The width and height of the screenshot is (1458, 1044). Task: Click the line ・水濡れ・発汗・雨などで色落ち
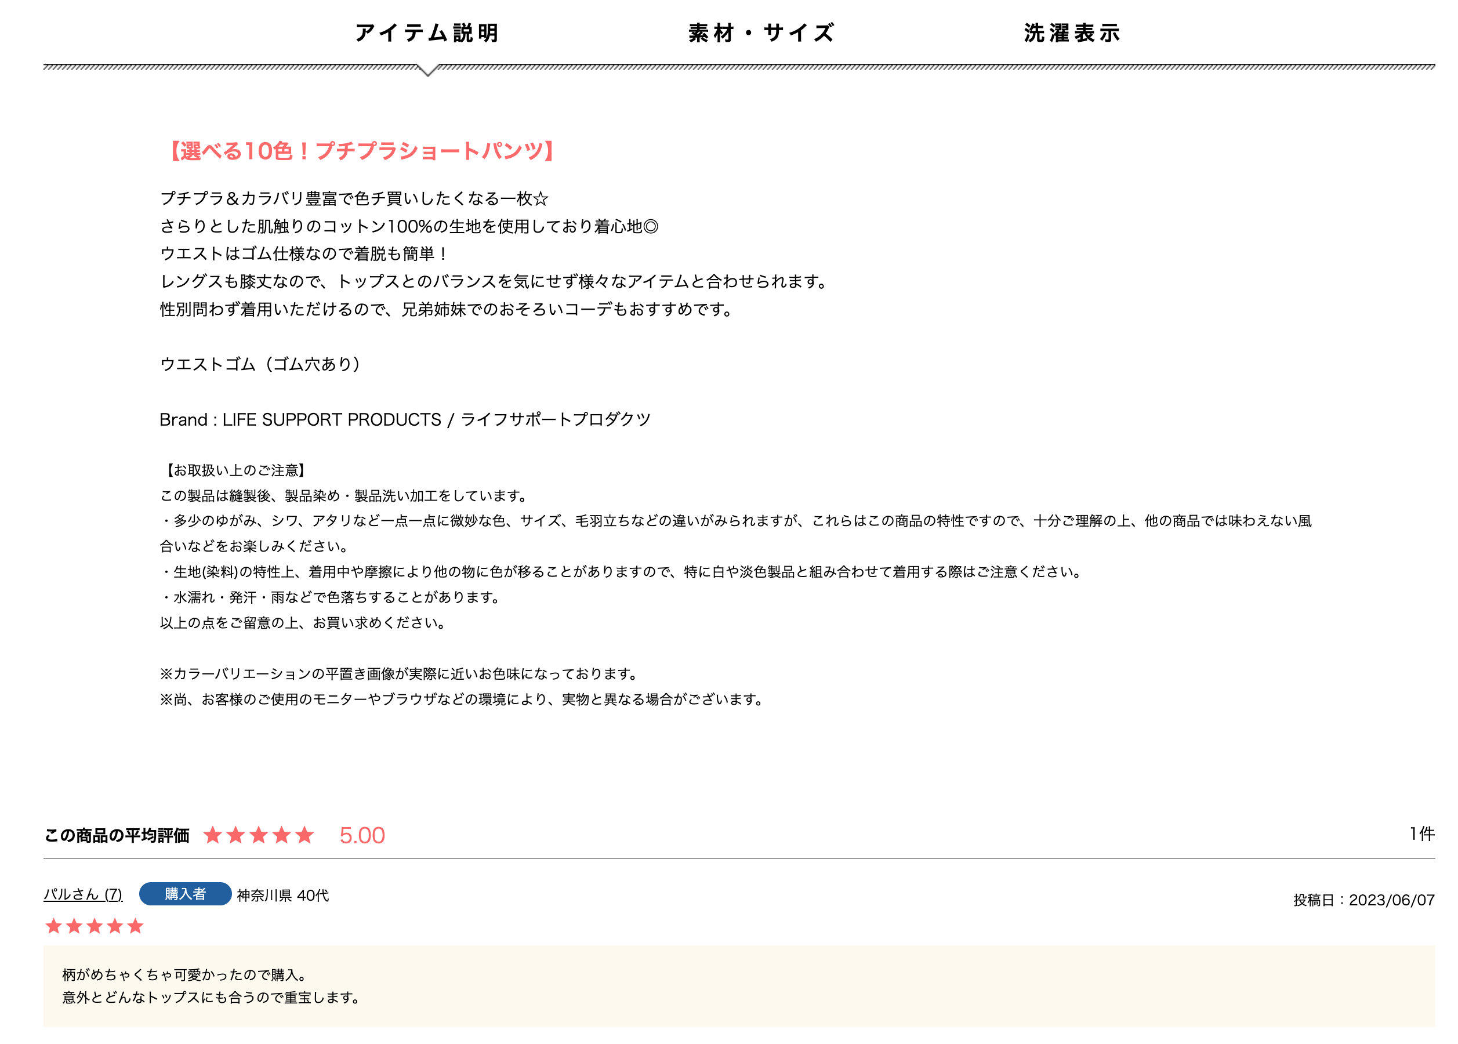(332, 597)
